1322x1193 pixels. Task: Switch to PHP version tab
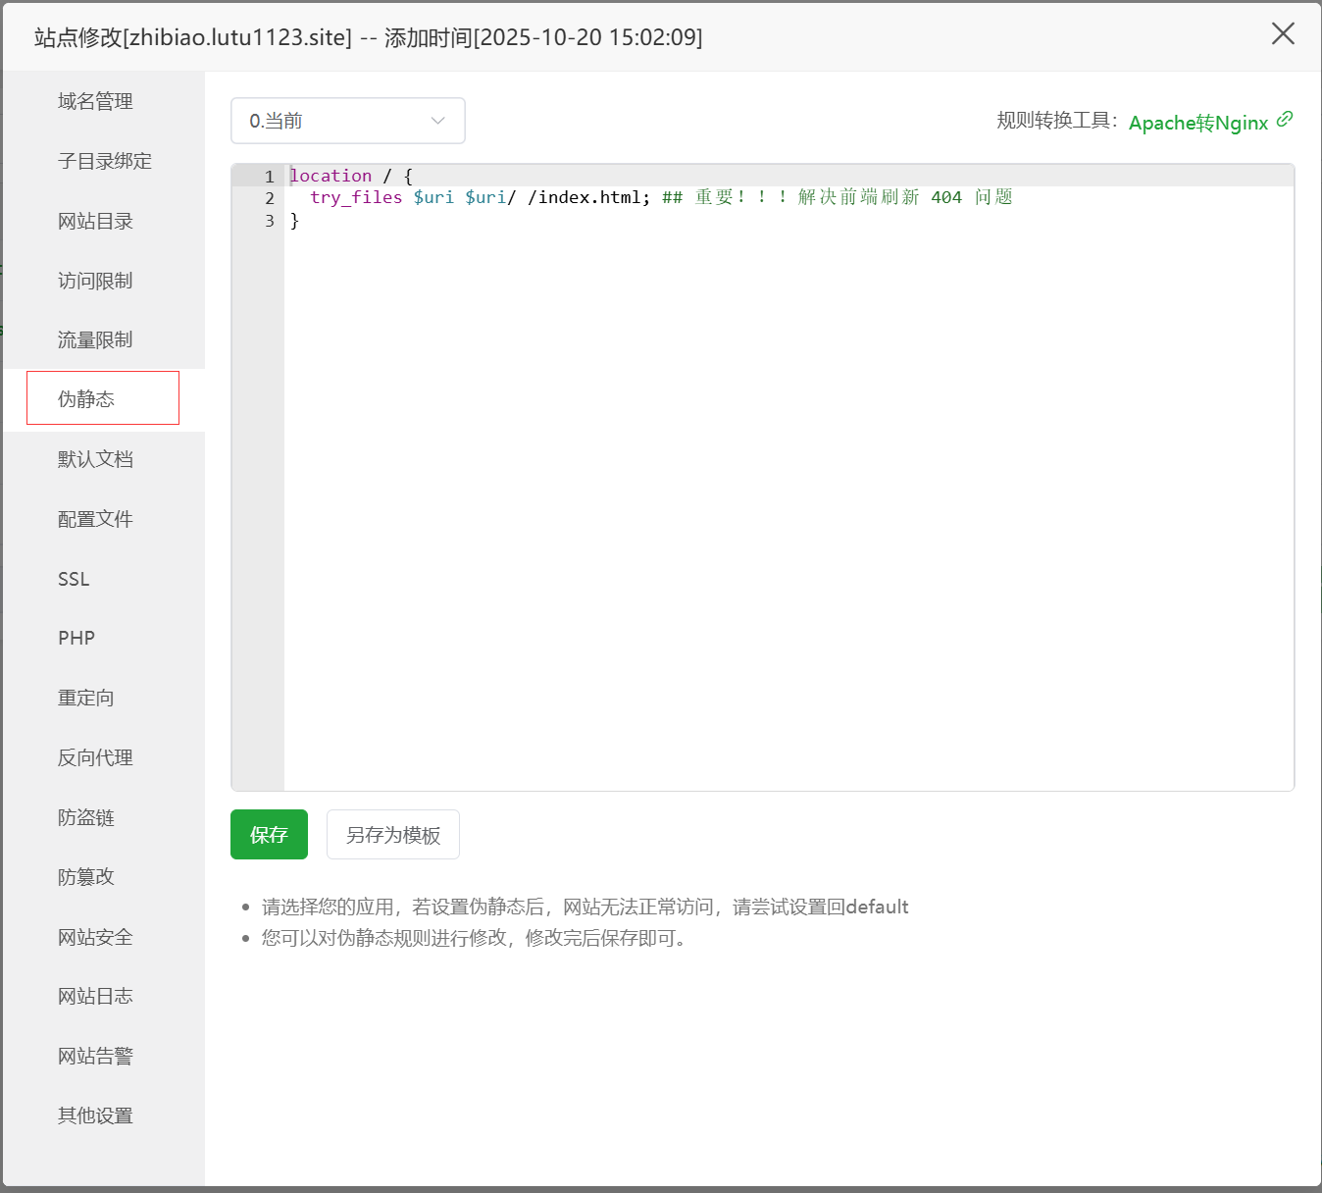click(76, 638)
